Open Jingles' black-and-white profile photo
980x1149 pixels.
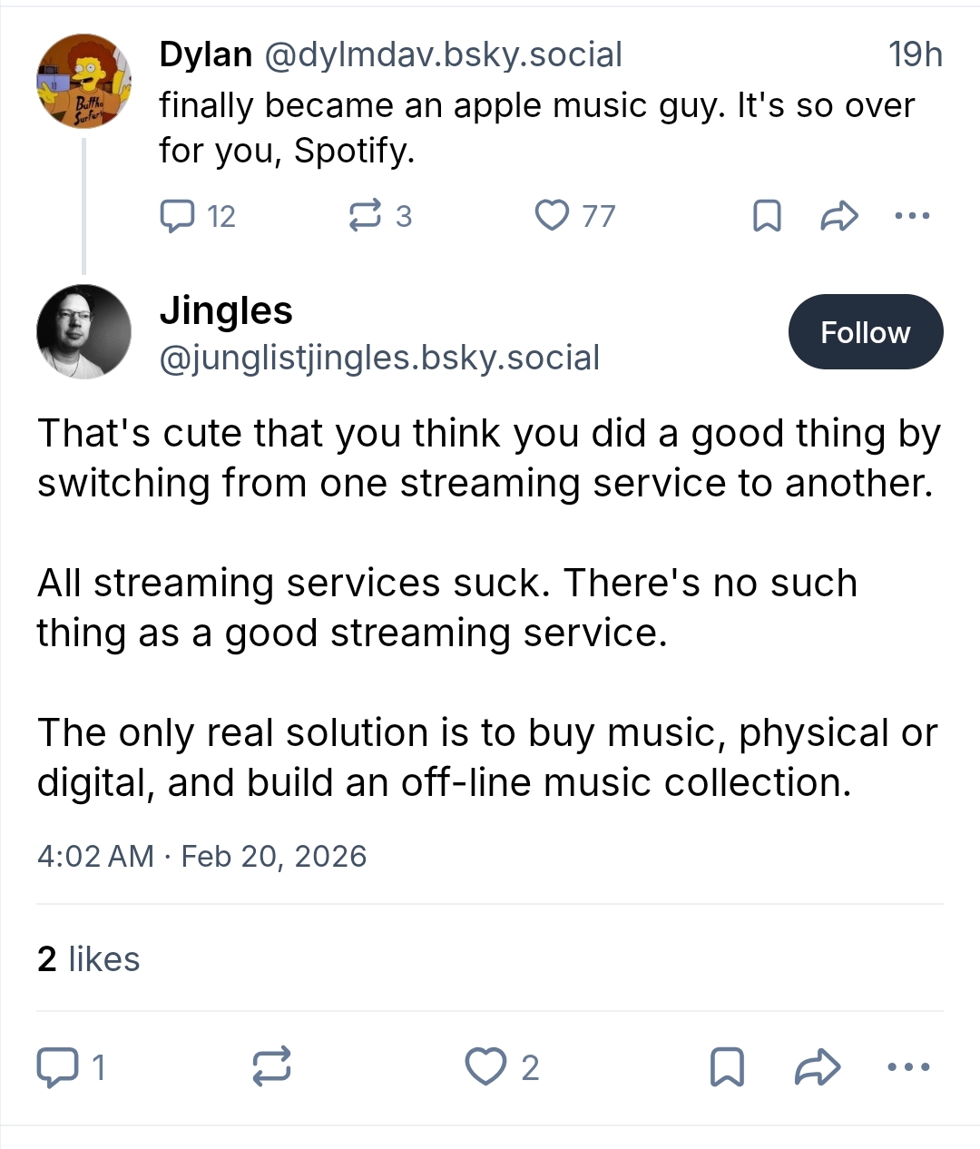tap(83, 331)
